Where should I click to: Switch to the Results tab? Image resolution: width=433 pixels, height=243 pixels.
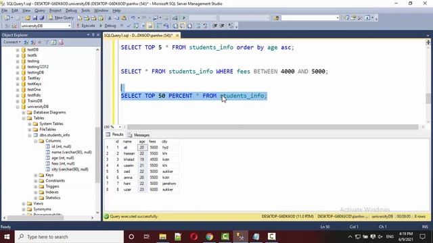[x=115, y=134]
